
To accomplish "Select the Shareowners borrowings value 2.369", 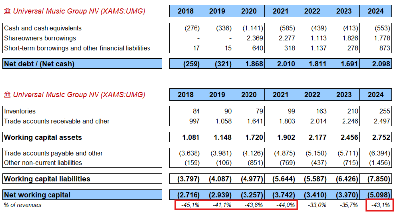I will click(x=254, y=38).
